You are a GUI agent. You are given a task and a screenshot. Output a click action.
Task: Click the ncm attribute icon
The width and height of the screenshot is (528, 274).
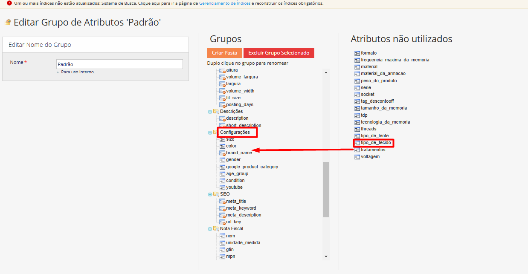coord(222,236)
